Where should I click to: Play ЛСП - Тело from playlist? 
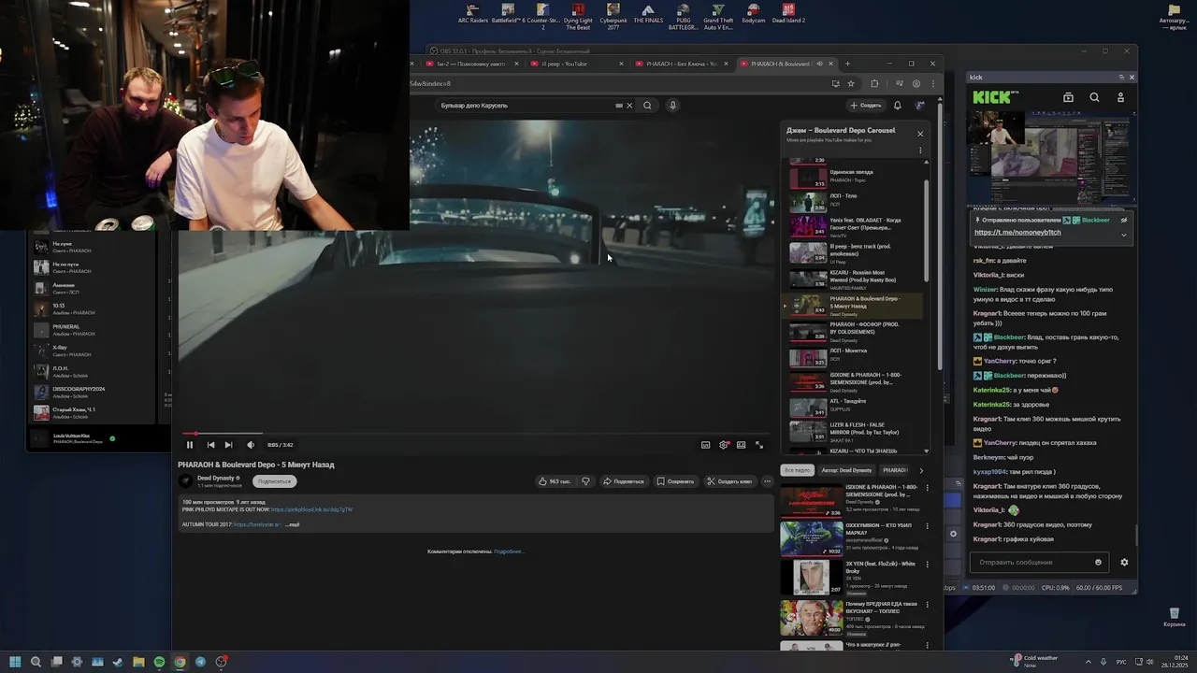pyautogui.click(x=855, y=200)
